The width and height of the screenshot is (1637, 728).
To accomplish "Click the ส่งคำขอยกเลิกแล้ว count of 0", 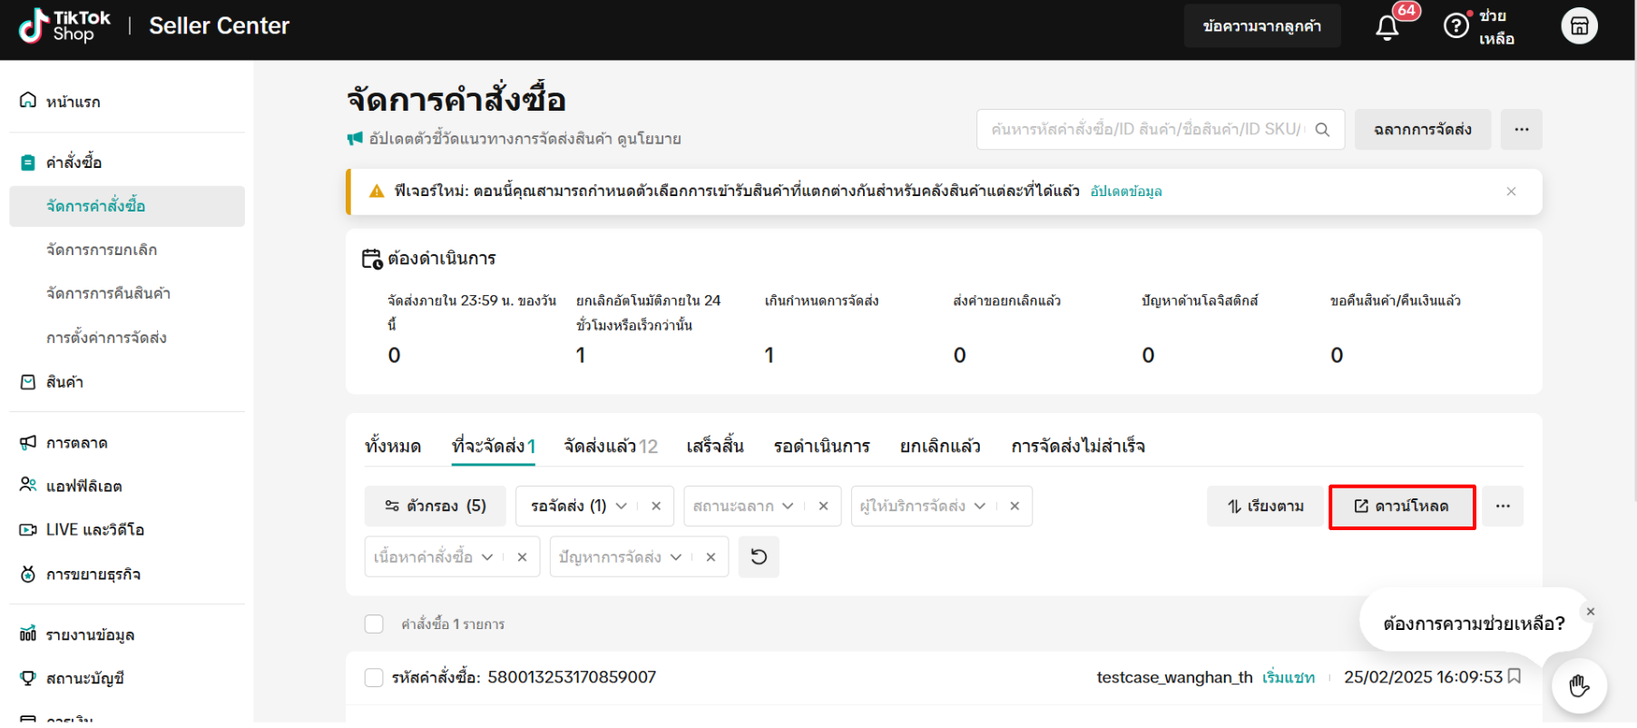I will point(960,355).
